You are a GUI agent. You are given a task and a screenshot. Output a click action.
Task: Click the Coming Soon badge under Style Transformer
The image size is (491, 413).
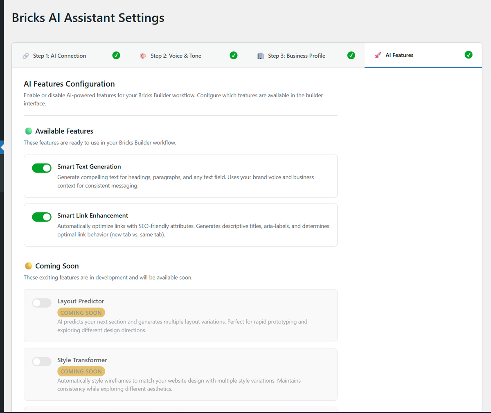click(81, 371)
